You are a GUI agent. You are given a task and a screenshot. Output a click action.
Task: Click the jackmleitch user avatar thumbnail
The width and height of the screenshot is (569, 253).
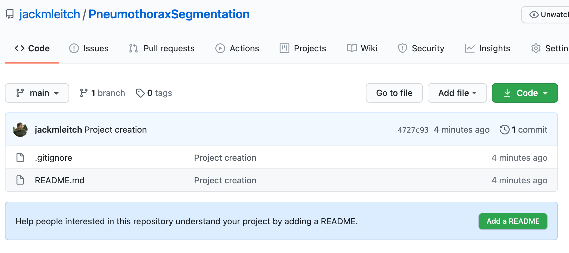(20, 130)
